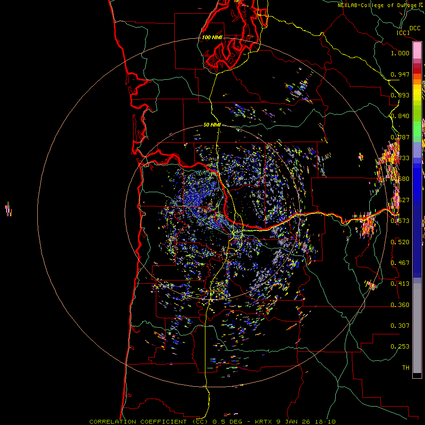Click the KRTX station identifier in caption

[264, 422]
